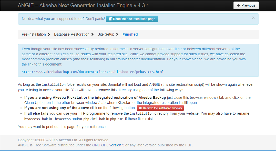Click the Akeeba Ltd. copyright notice

(63, 140)
